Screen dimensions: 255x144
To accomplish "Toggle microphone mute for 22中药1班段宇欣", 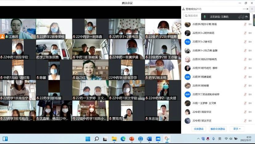I will pyautogui.click(x=245, y=112).
